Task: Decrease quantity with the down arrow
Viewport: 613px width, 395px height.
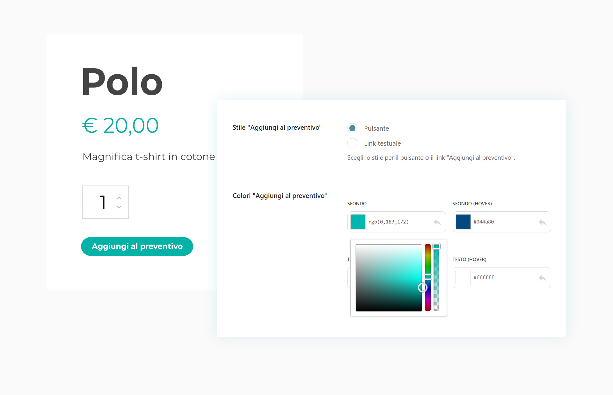Action: pyautogui.click(x=119, y=207)
